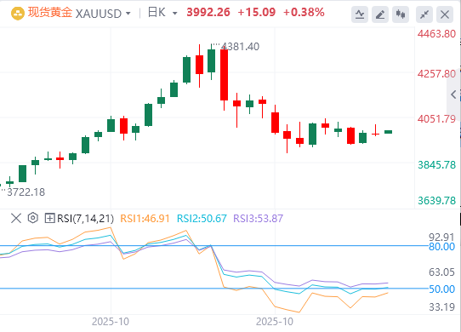Select the pencil drawing tool icon

coord(380,14)
